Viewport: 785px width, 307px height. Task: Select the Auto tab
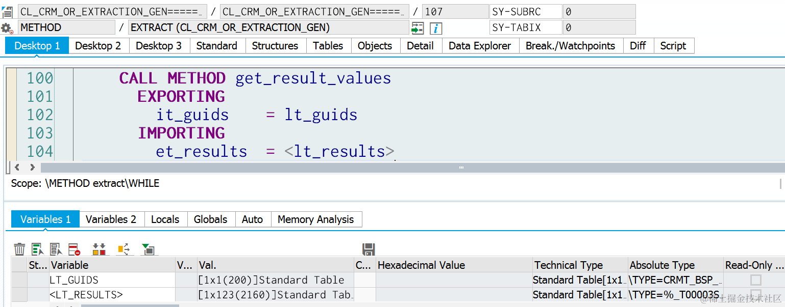coord(252,219)
